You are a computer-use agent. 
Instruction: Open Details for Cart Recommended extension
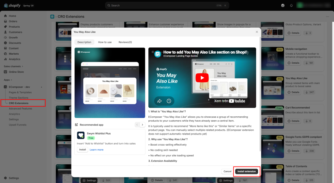pos(293,121)
